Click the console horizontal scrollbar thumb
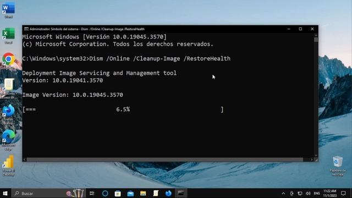This screenshot has width=352, height=198. click(x=165, y=159)
